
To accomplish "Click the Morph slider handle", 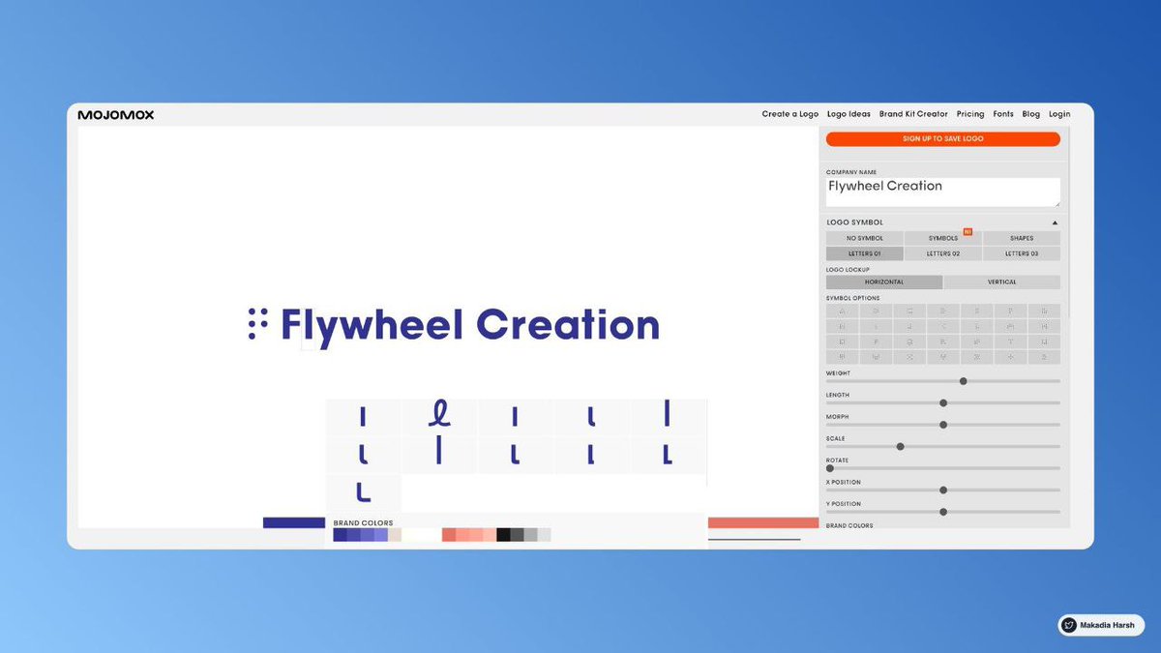I will [x=943, y=425].
